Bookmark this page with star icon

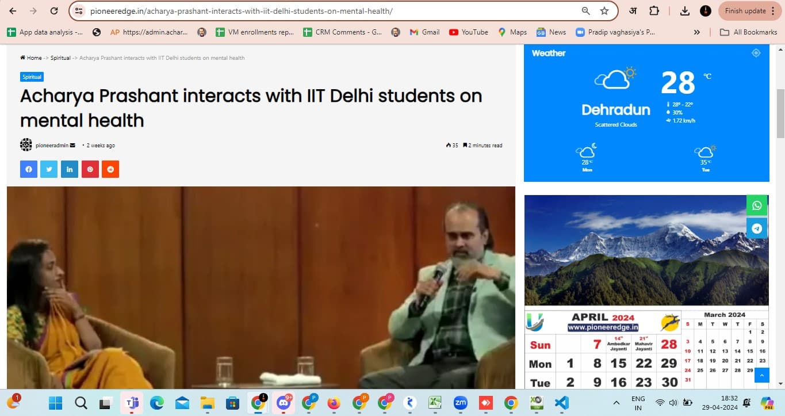pos(604,11)
